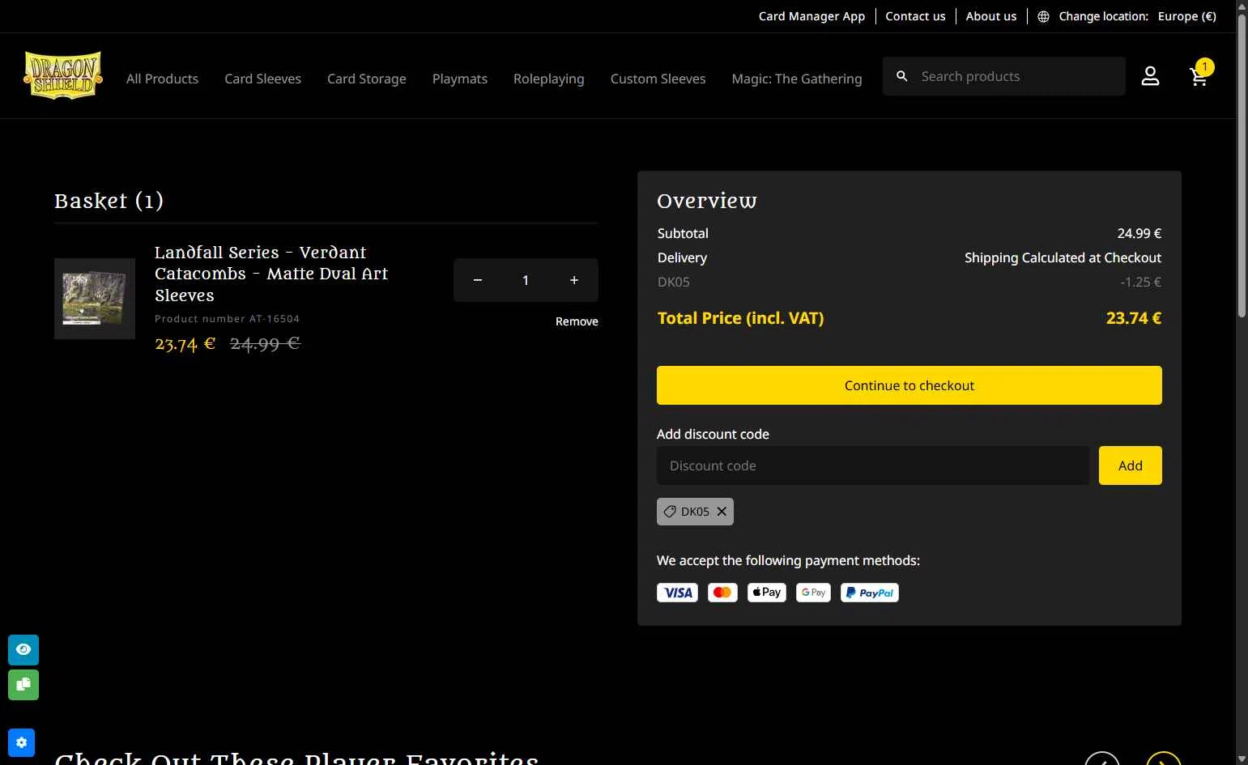Image resolution: width=1248 pixels, height=765 pixels.
Task: Click the green copy widget icon
Action: coord(23,685)
